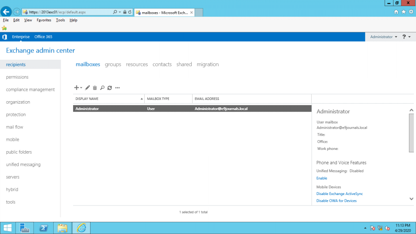Open the permissions section
Image resolution: width=416 pixels, height=234 pixels.
(x=17, y=77)
